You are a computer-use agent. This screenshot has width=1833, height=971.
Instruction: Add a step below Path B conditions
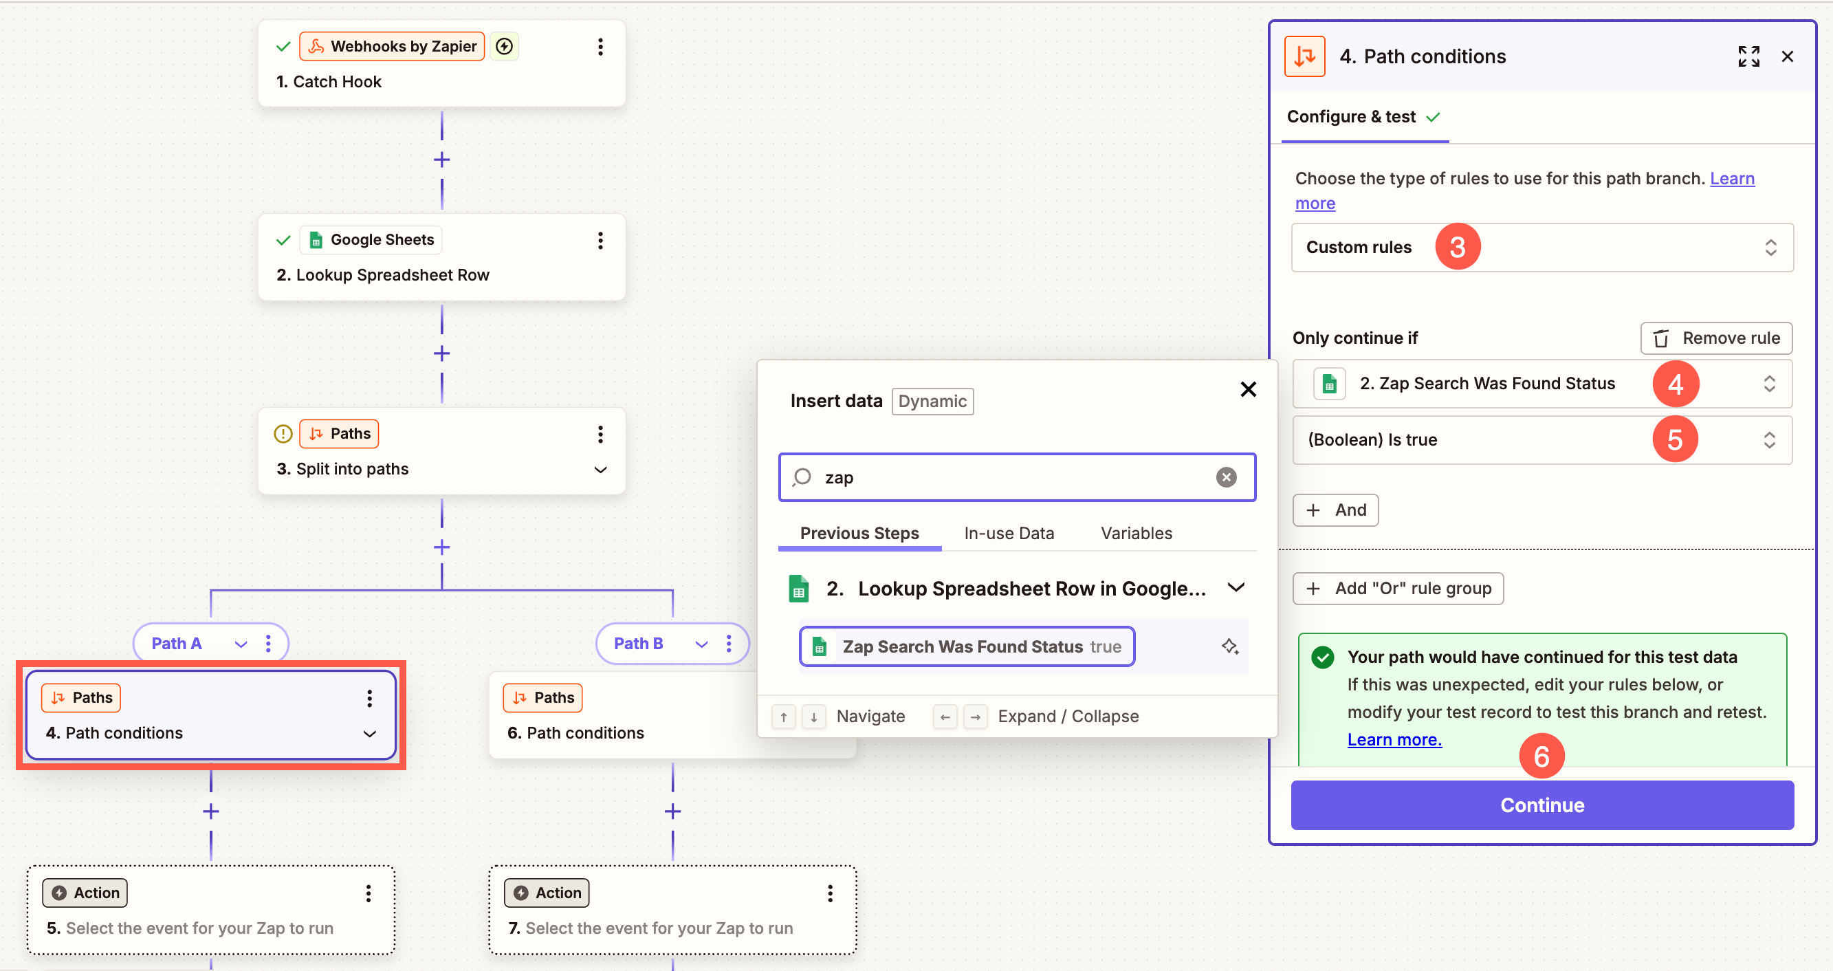point(672,811)
